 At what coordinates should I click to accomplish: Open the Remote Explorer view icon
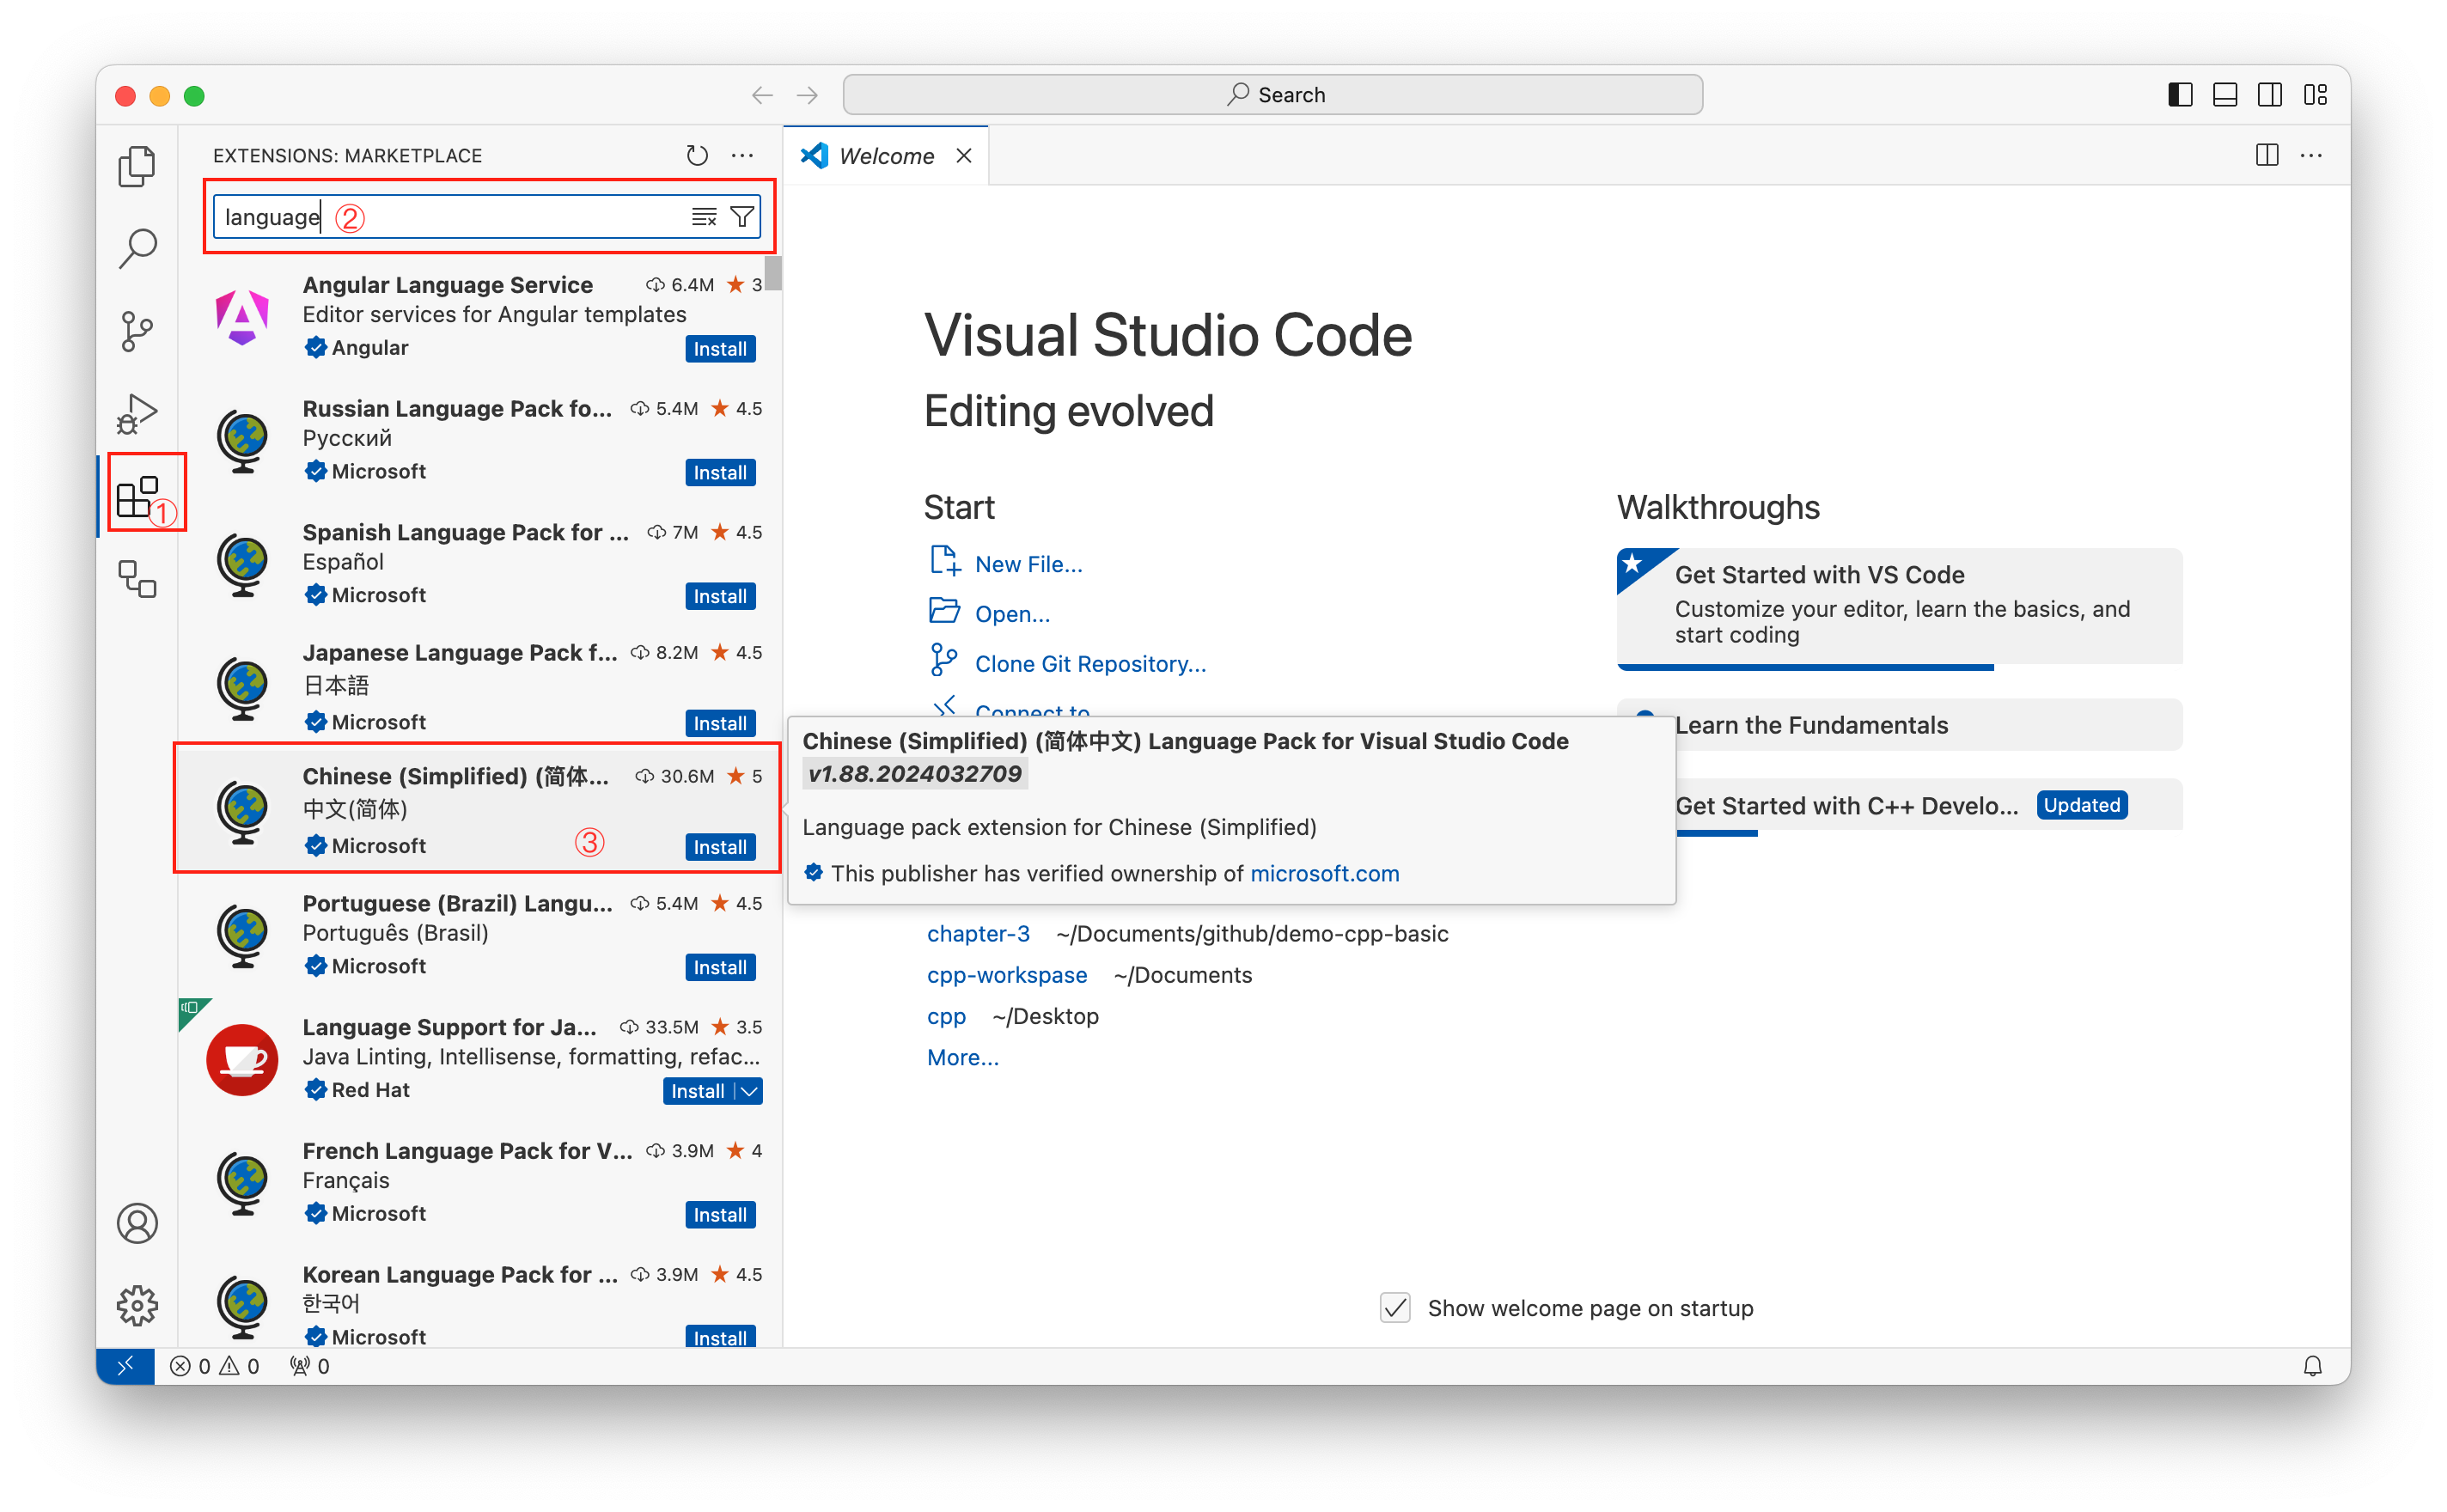click(x=137, y=579)
